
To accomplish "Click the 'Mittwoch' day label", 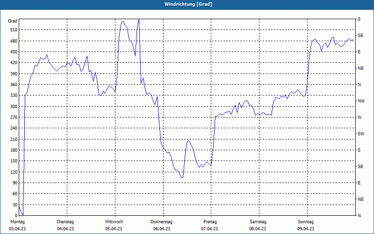I will tap(114, 222).
